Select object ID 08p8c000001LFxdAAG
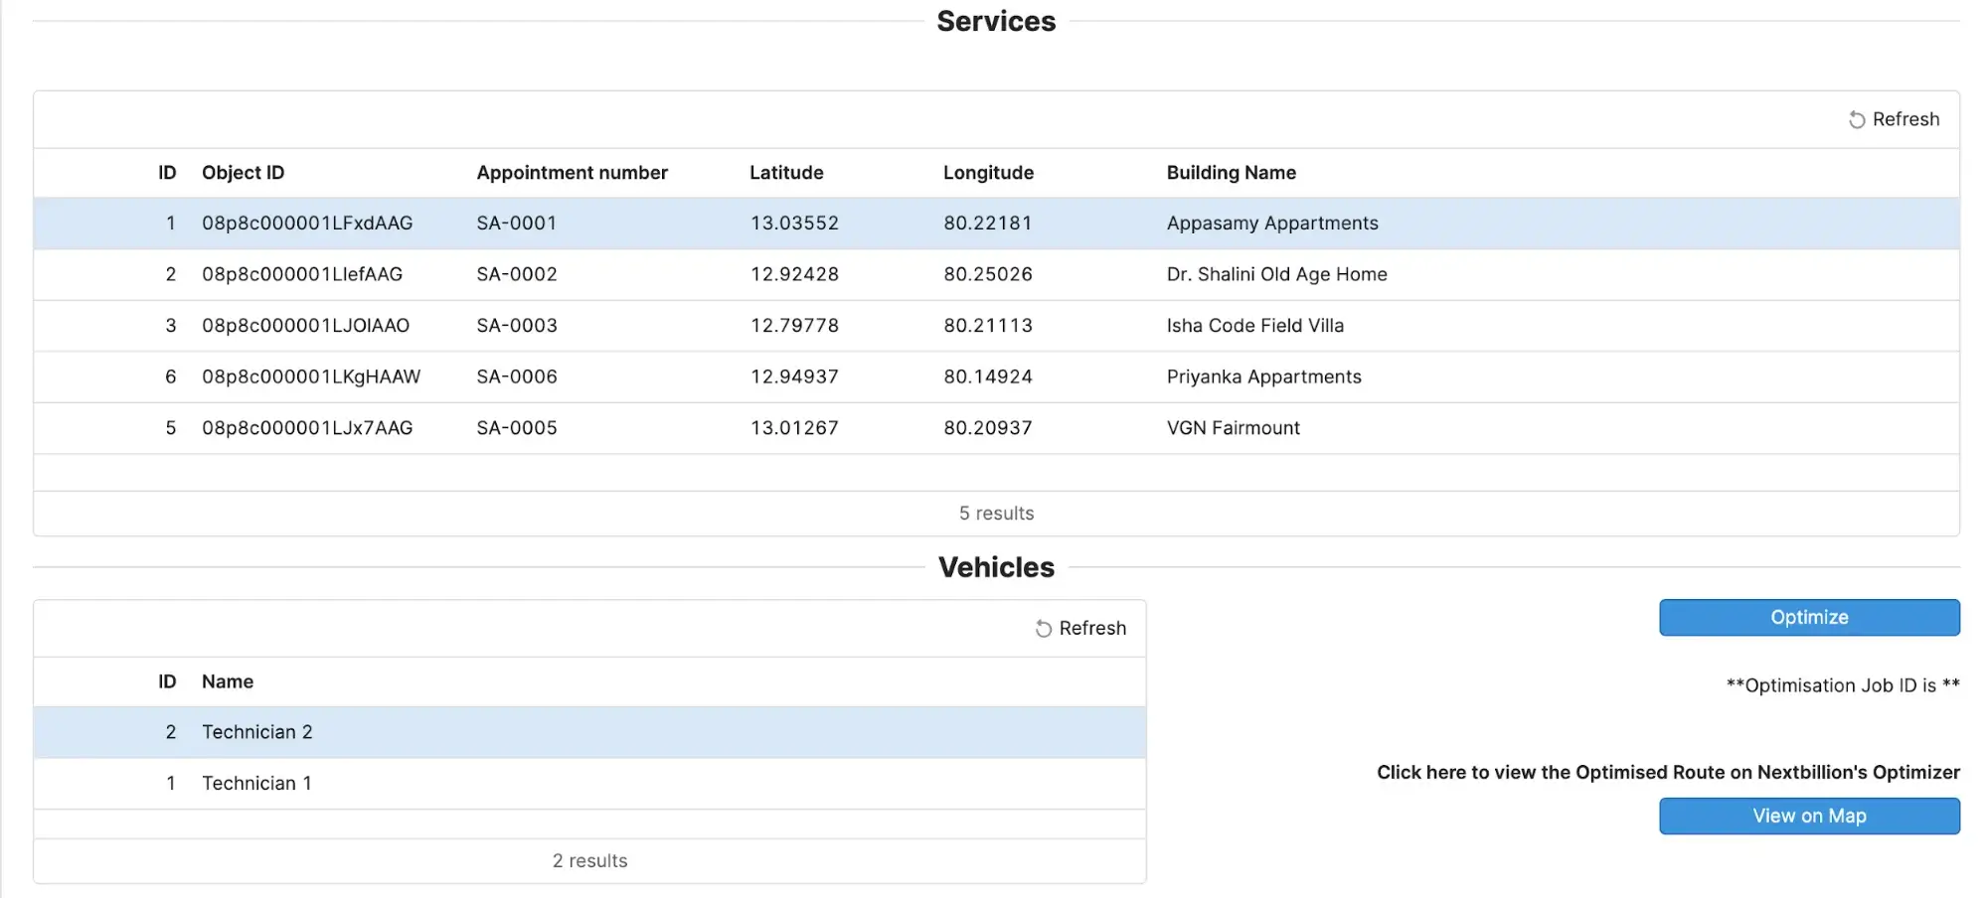 307,224
